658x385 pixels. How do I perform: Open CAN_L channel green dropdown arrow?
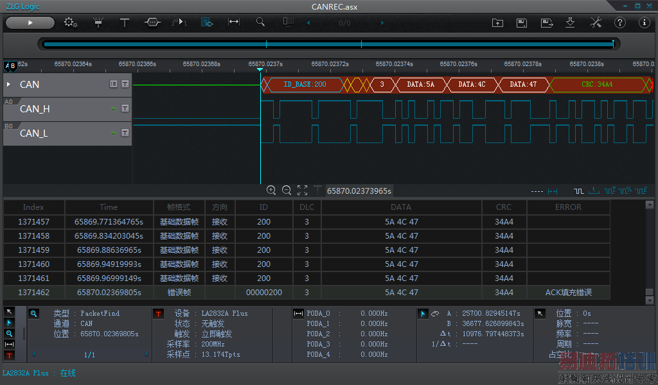point(114,133)
